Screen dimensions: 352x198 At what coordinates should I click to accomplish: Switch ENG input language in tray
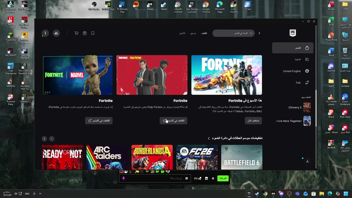coord(27,194)
